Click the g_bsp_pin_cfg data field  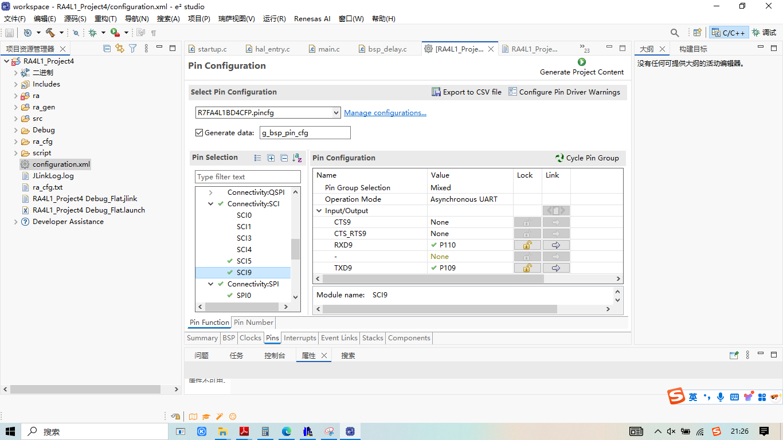(305, 133)
